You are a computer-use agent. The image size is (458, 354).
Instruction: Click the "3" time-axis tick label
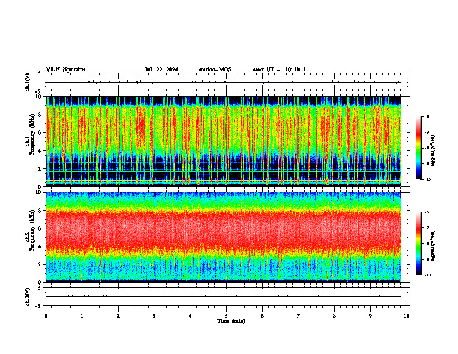point(154,316)
